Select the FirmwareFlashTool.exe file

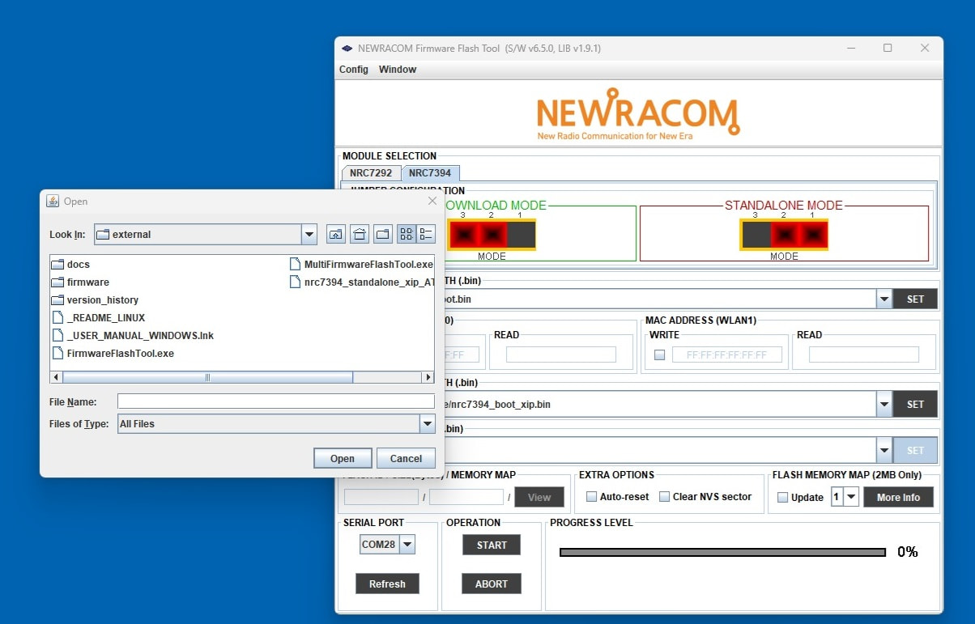pyautogui.click(x=120, y=354)
